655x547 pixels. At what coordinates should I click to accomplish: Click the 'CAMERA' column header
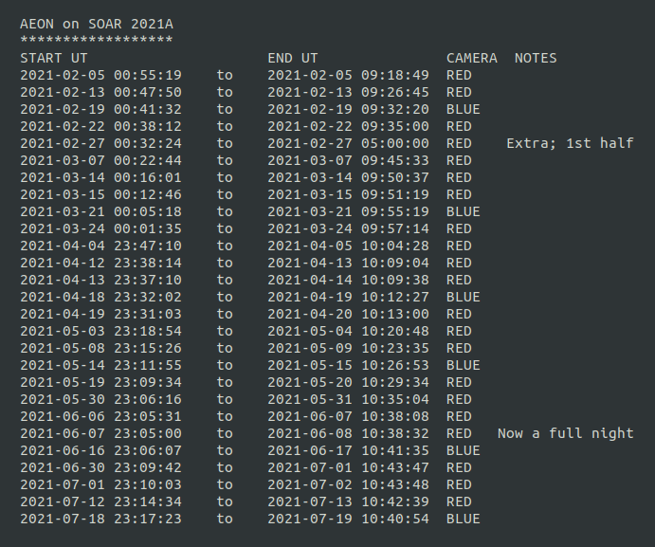click(471, 58)
